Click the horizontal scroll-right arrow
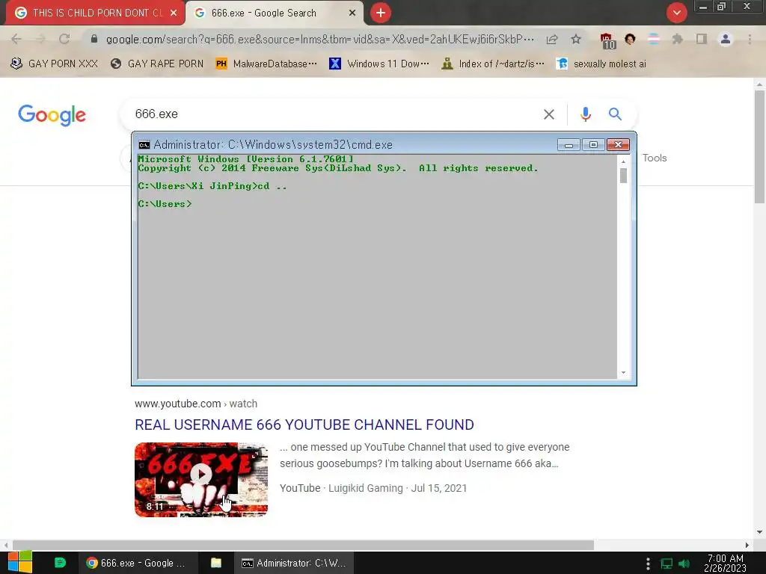The height and width of the screenshot is (574, 766). tap(747, 545)
